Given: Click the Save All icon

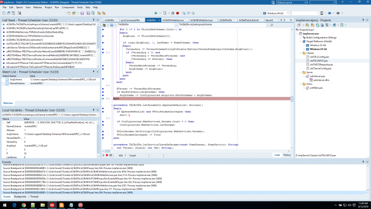Looking at the screenshot, I should point(88,13).
